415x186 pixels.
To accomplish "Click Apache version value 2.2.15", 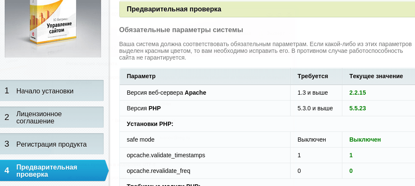I will pos(358,92).
